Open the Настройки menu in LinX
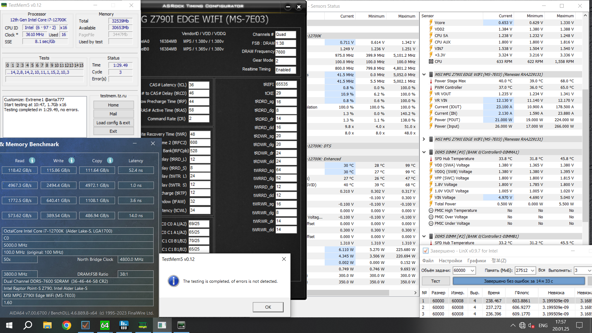The width and height of the screenshot is (592, 333). 450,261
